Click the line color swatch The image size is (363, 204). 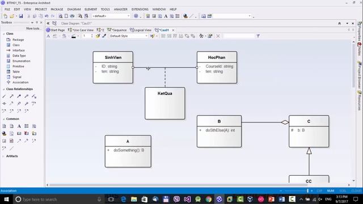[x=74, y=36]
